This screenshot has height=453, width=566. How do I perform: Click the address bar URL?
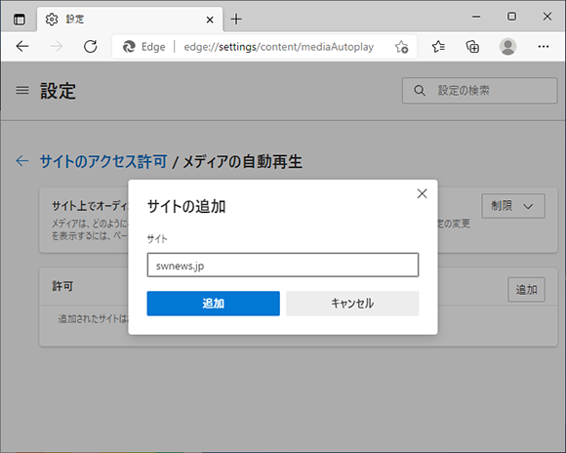click(x=279, y=47)
